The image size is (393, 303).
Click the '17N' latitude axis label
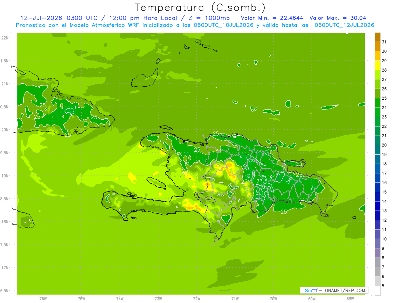[x=5, y=268]
